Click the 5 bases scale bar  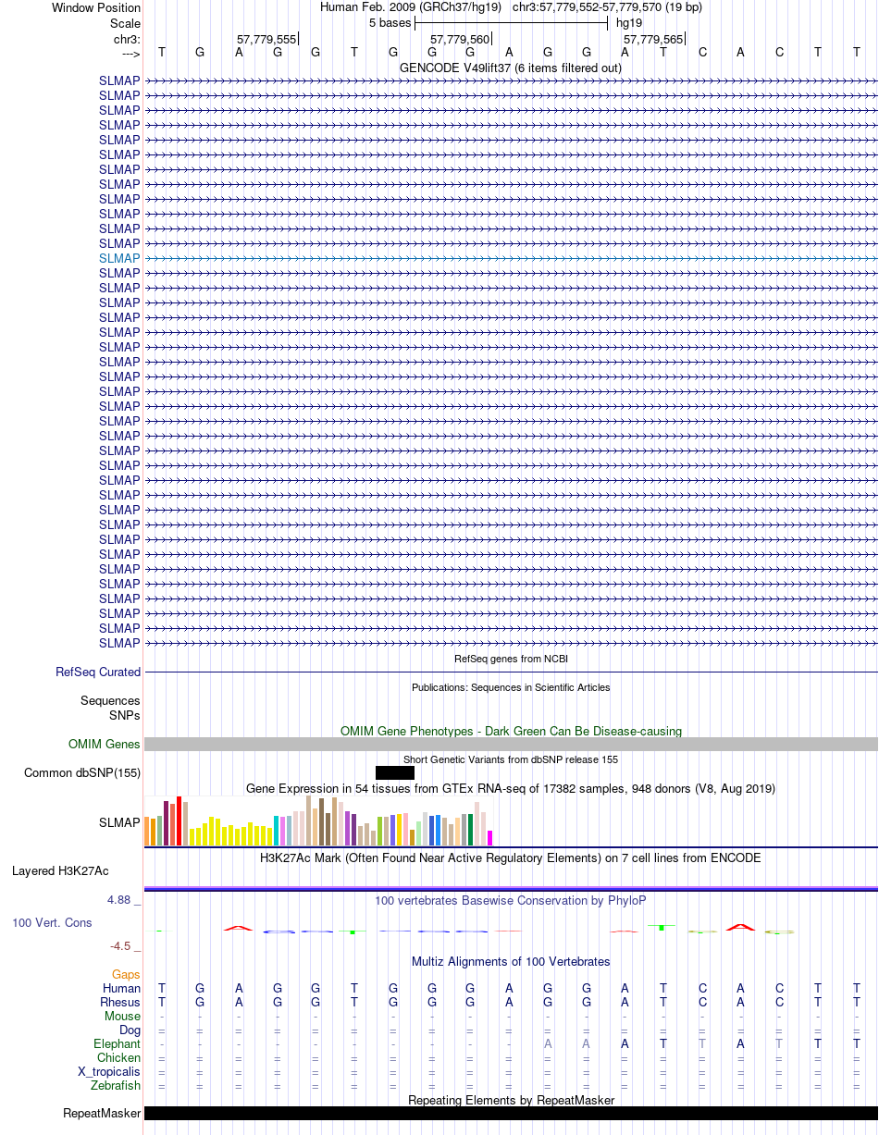[x=511, y=22]
